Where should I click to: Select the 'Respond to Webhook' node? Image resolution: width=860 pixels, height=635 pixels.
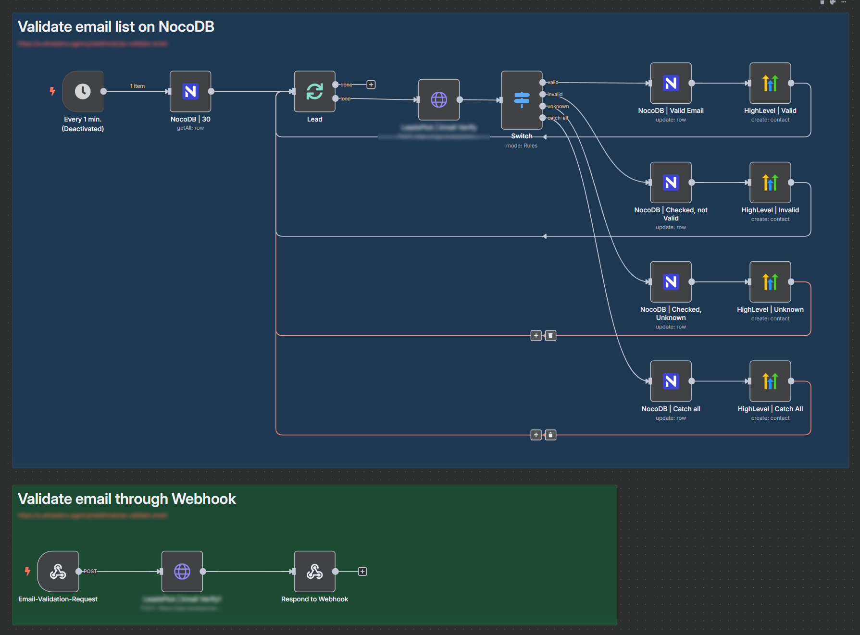[315, 572]
